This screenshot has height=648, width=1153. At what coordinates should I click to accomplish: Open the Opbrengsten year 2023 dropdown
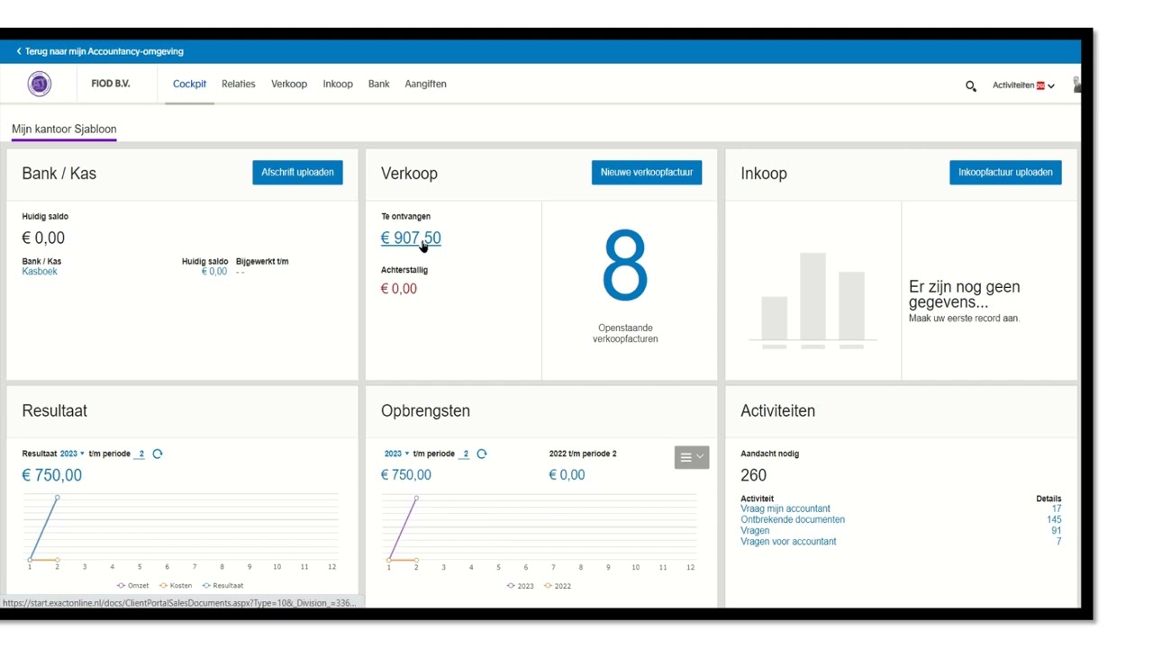[x=396, y=454]
